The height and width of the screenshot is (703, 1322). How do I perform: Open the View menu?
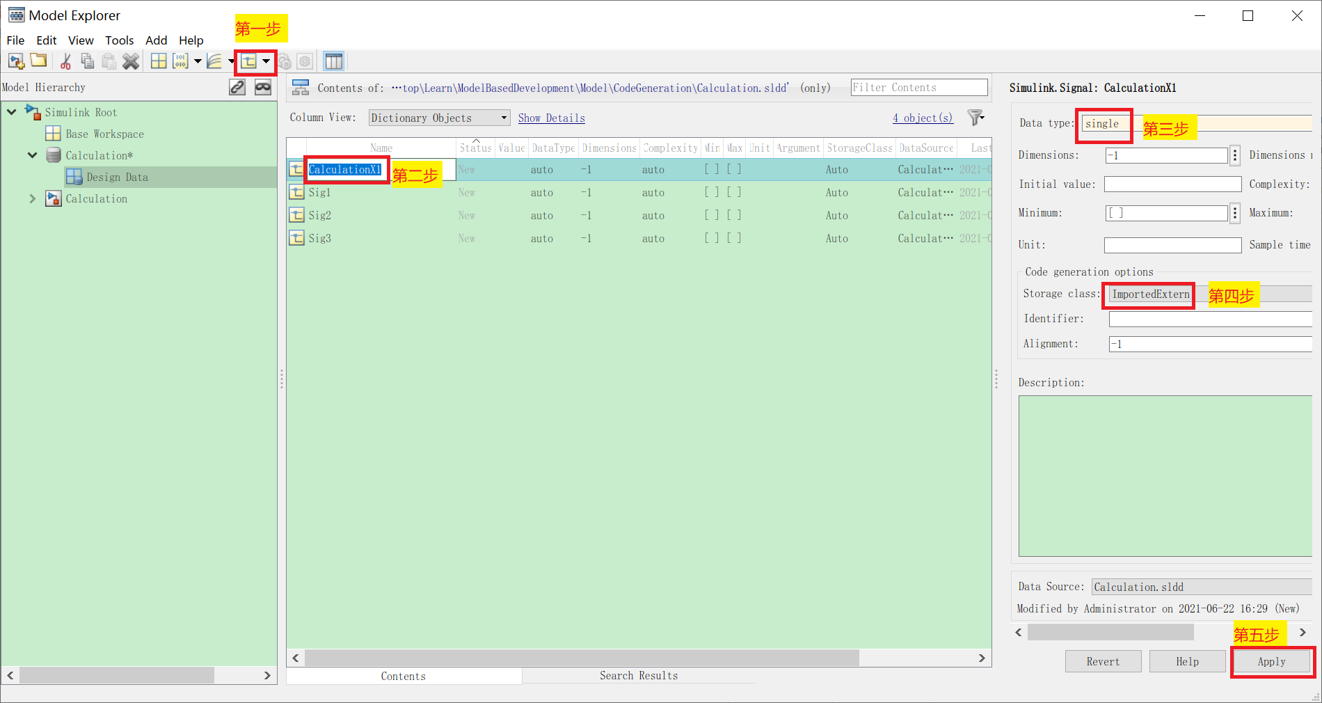pyautogui.click(x=81, y=40)
